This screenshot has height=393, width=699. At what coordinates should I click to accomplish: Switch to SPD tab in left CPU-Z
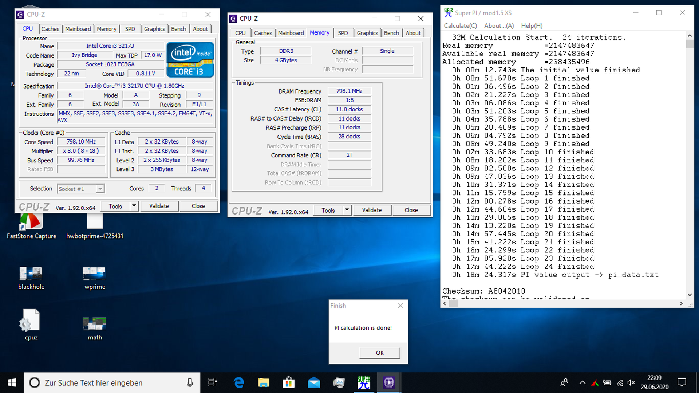tap(130, 29)
